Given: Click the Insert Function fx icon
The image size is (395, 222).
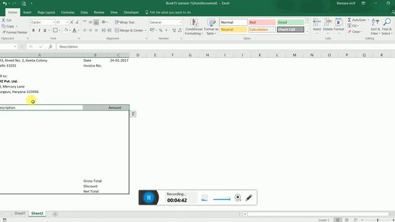Looking at the screenshot, I should [x=51, y=47].
